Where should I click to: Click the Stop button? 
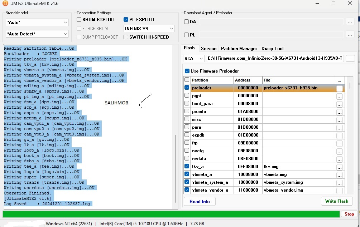(349, 214)
